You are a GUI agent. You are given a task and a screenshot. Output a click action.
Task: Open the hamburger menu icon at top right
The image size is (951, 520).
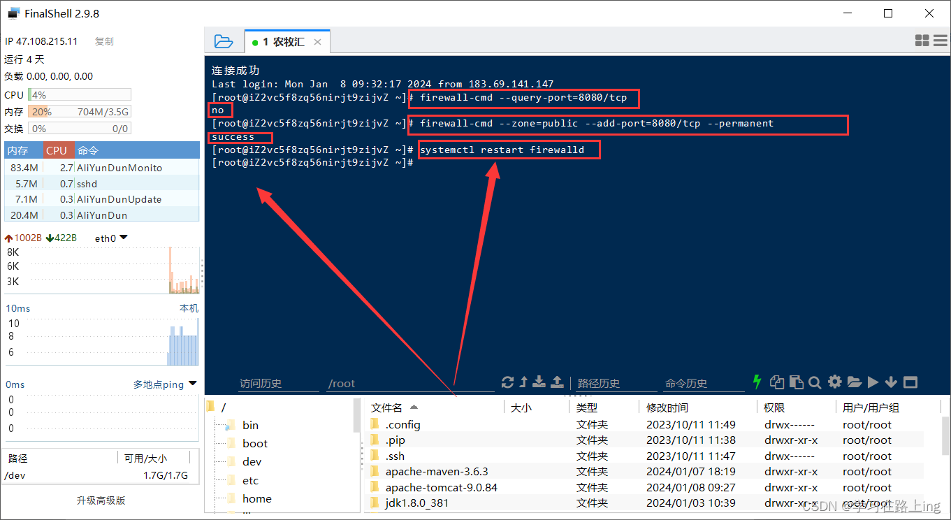click(941, 41)
